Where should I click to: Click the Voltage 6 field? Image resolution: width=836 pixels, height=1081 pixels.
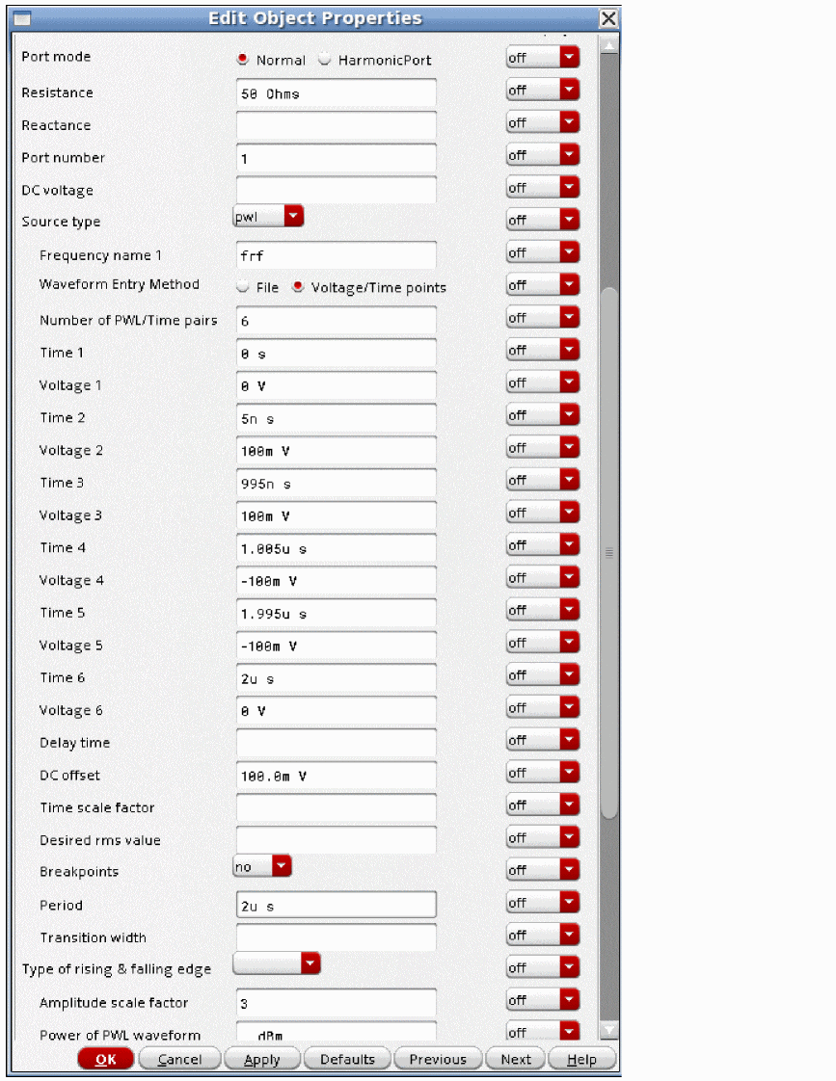pos(336,710)
